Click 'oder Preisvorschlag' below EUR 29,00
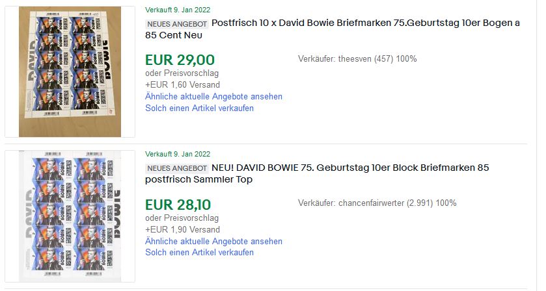Screen dimensions: 546x291 pos(182,73)
